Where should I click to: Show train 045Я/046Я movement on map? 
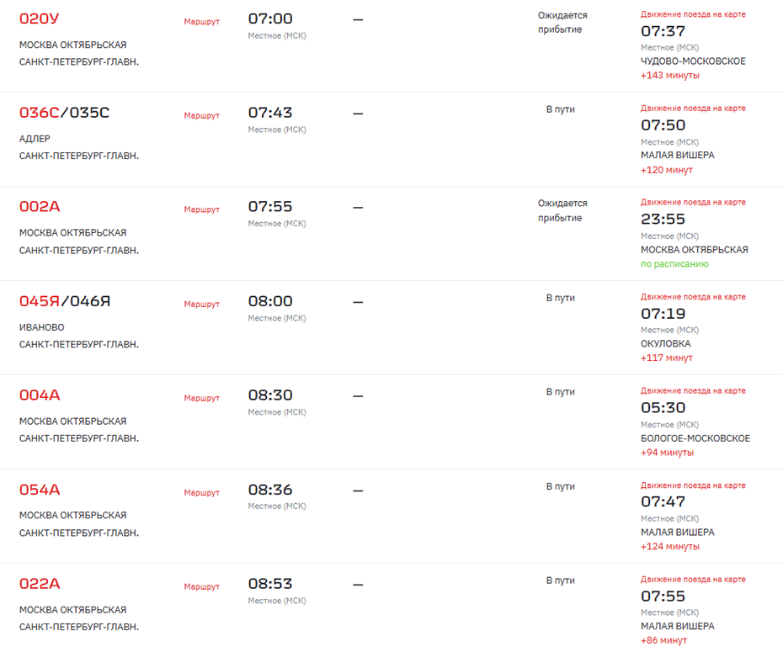pyautogui.click(x=692, y=297)
